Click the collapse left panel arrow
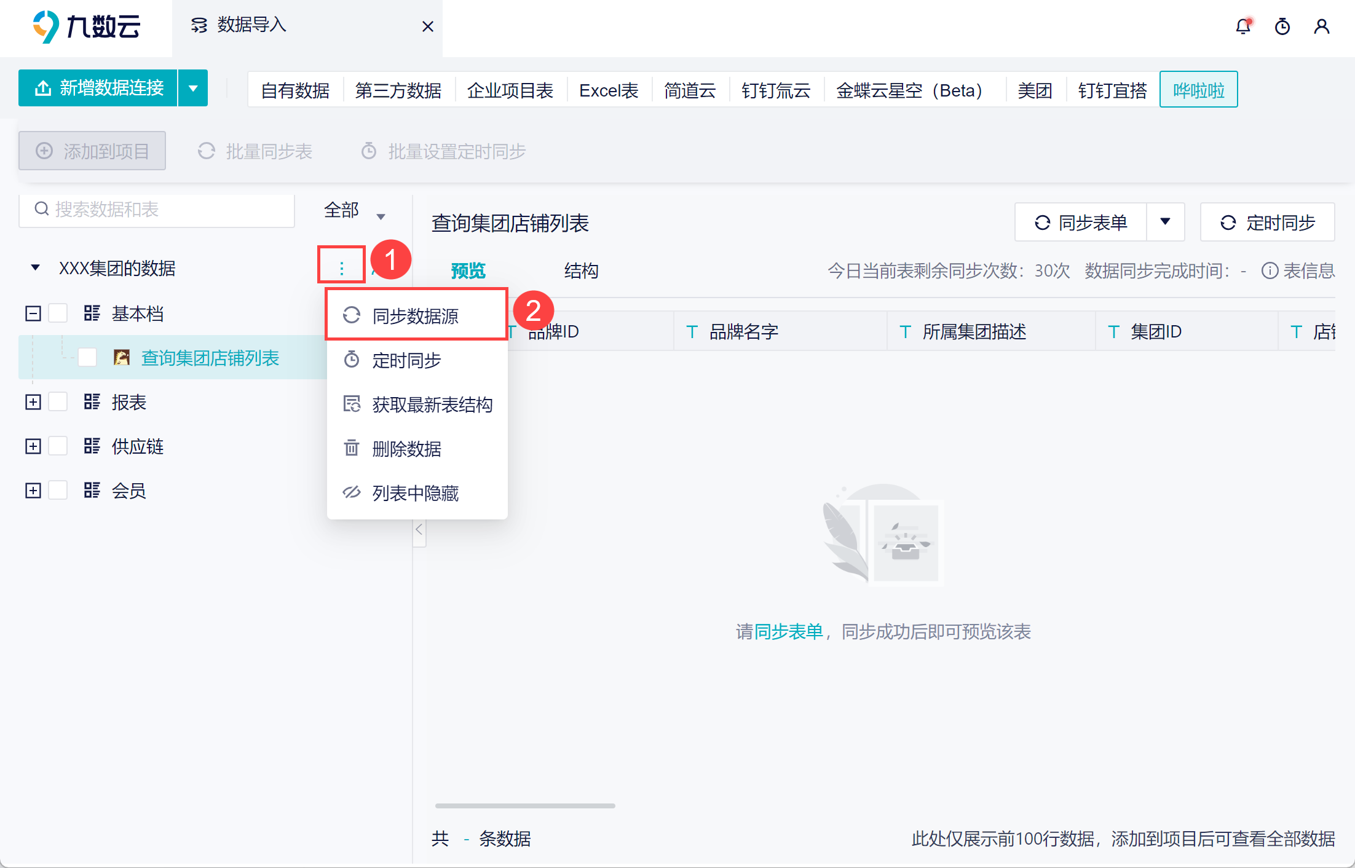Viewport: 1355px width, 868px height. (x=419, y=529)
